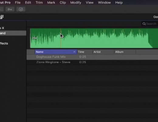Click the search magnifier icon
The height and width of the screenshot is (122, 158).
(144, 24)
